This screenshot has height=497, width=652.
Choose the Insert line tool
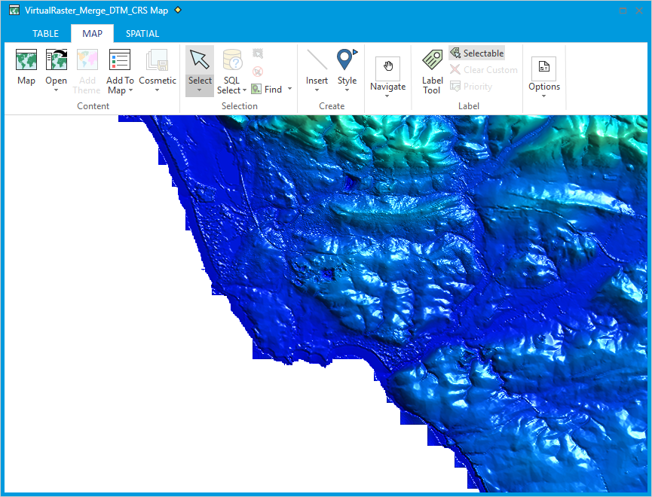coord(317,59)
